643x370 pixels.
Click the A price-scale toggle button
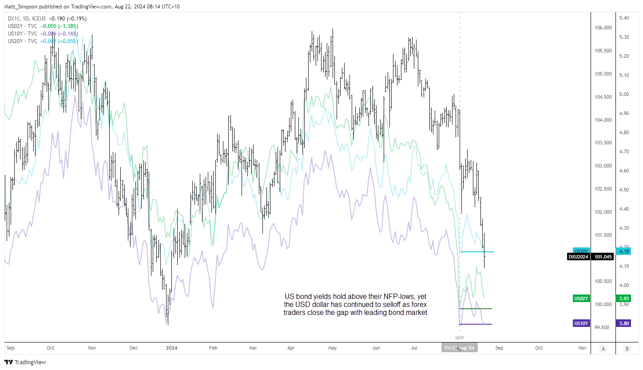(602, 348)
